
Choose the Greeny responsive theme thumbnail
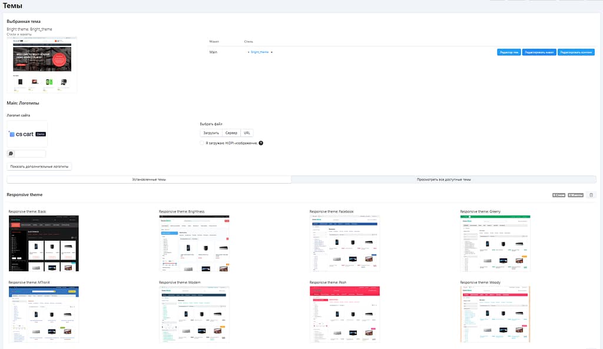click(495, 243)
